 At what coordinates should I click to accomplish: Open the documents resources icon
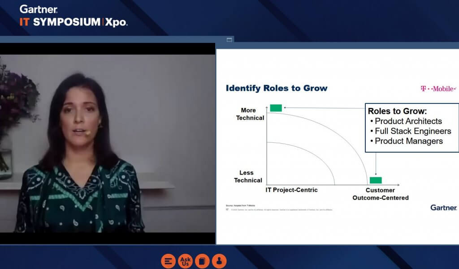[202, 261]
